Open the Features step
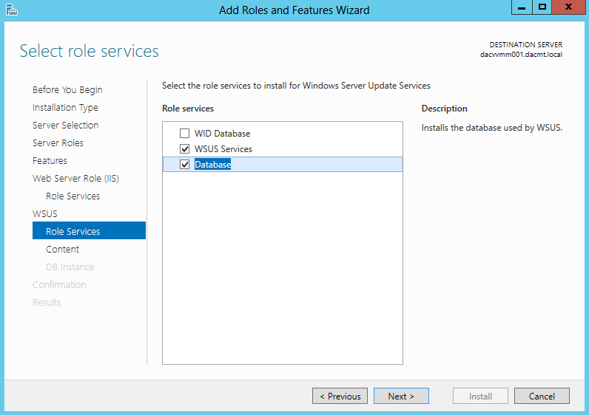 pyautogui.click(x=50, y=160)
